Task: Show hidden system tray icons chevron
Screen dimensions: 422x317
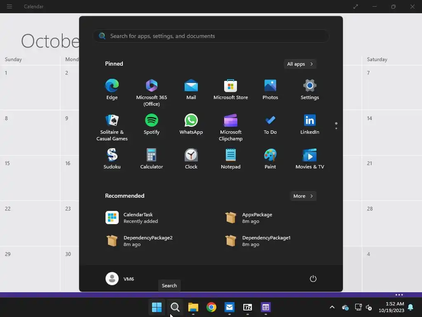Action: [x=332, y=307]
